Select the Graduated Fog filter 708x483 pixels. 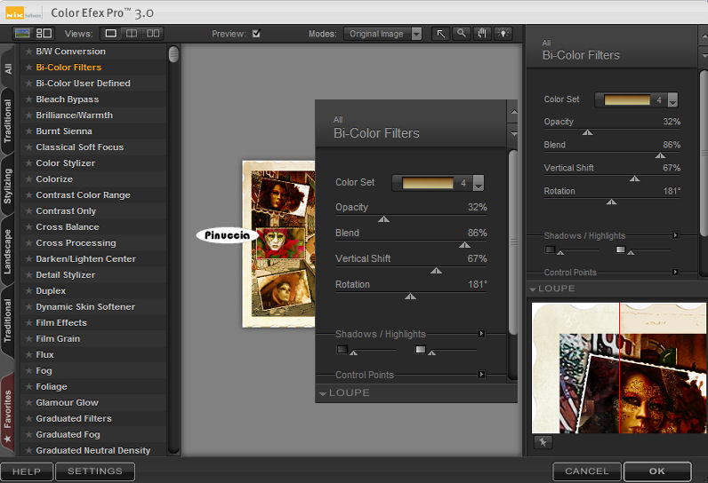point(68,435)
